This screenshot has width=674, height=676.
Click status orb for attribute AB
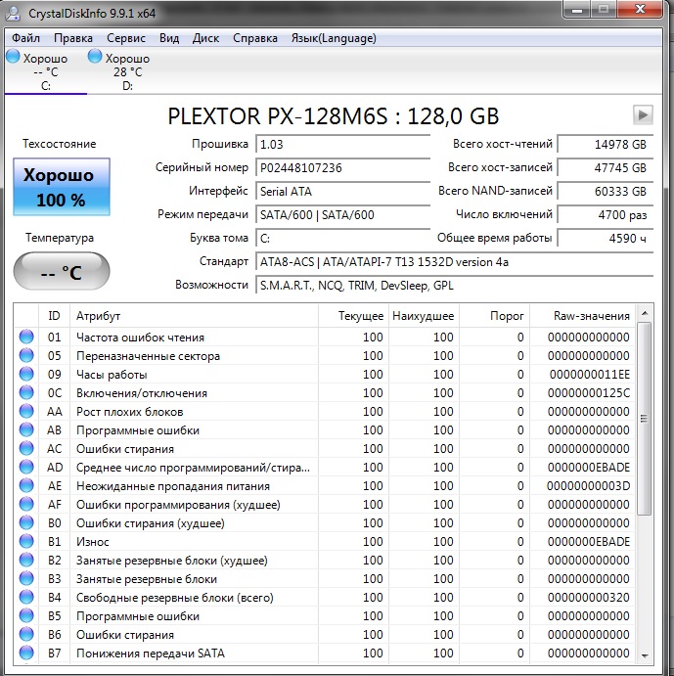(x=26, y=429)
